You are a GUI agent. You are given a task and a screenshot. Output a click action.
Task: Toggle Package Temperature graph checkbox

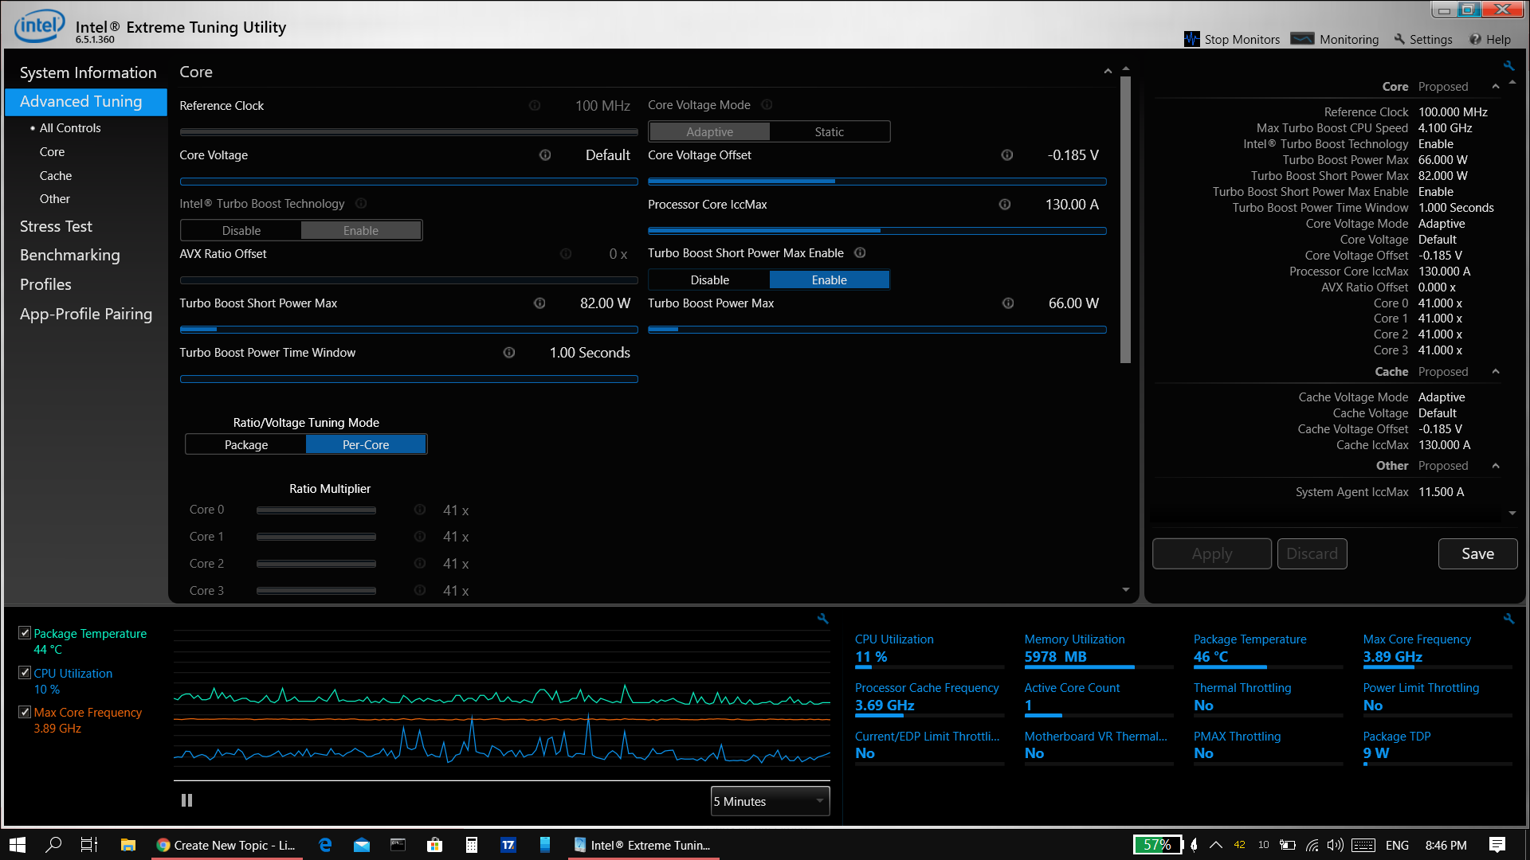[x=25, y=633]
